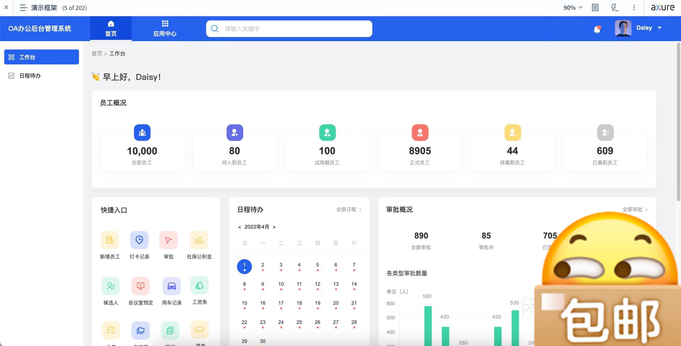Viewport: 681px width, 346px height.
Task: Click the 候选人 icon
Action: [x=111, y=286]
